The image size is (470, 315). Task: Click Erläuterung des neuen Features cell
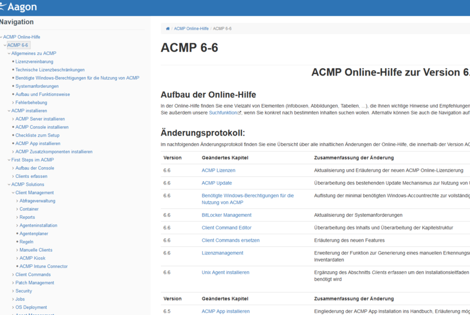click(349, 240)
